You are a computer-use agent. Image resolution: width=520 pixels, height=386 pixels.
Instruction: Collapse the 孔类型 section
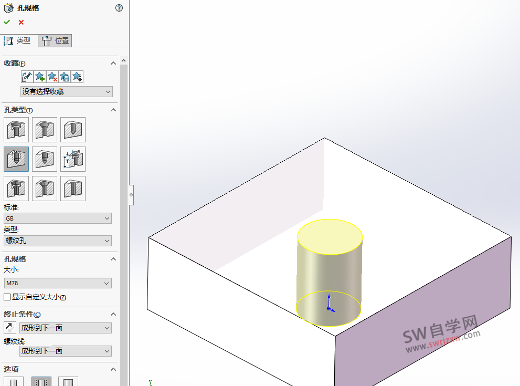pos(113,110)
